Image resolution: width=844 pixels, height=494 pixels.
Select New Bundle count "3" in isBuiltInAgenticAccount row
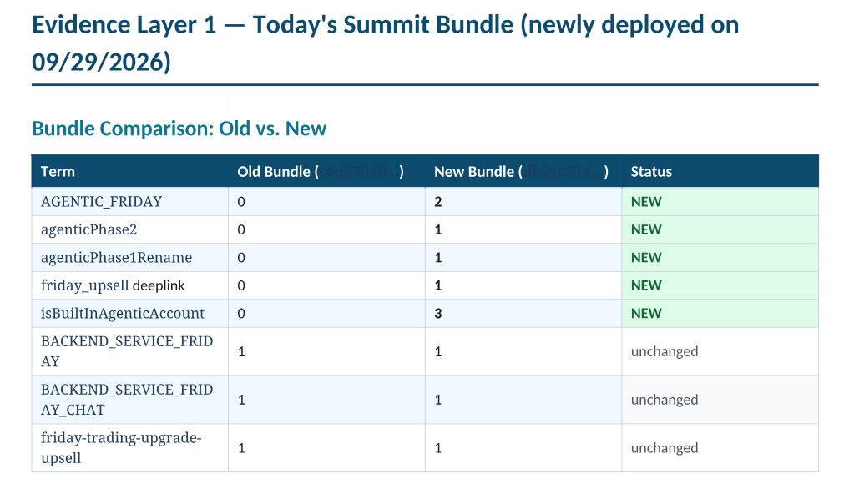[x=438, y=314]
